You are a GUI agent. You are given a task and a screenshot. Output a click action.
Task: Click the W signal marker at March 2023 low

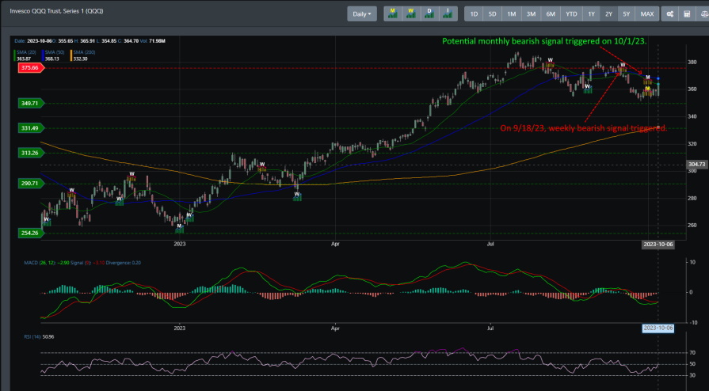[297, 196]
